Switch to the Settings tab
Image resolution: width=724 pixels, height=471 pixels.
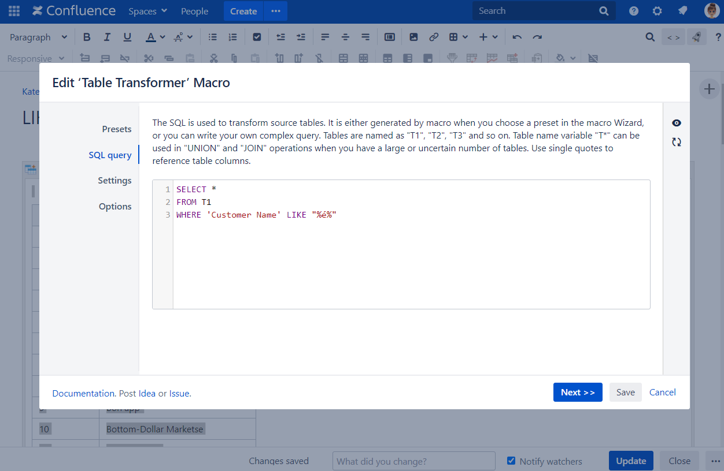click(114, 181)
